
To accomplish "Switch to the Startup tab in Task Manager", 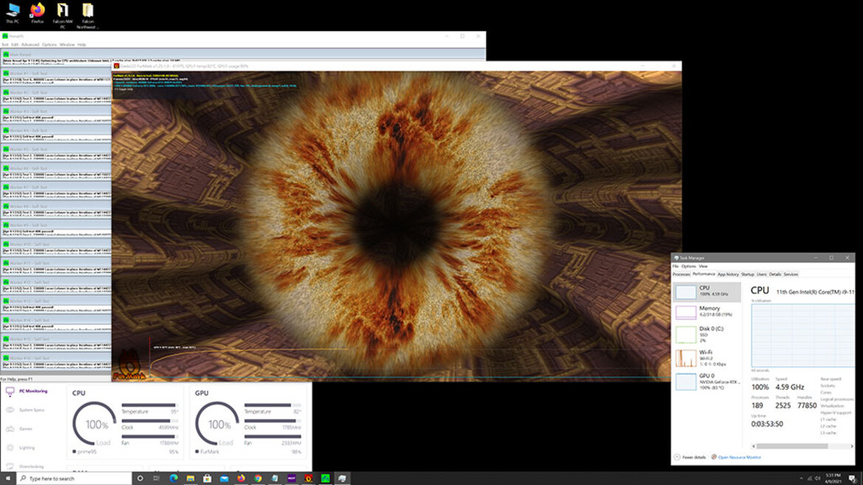I will tap(747, 274).
